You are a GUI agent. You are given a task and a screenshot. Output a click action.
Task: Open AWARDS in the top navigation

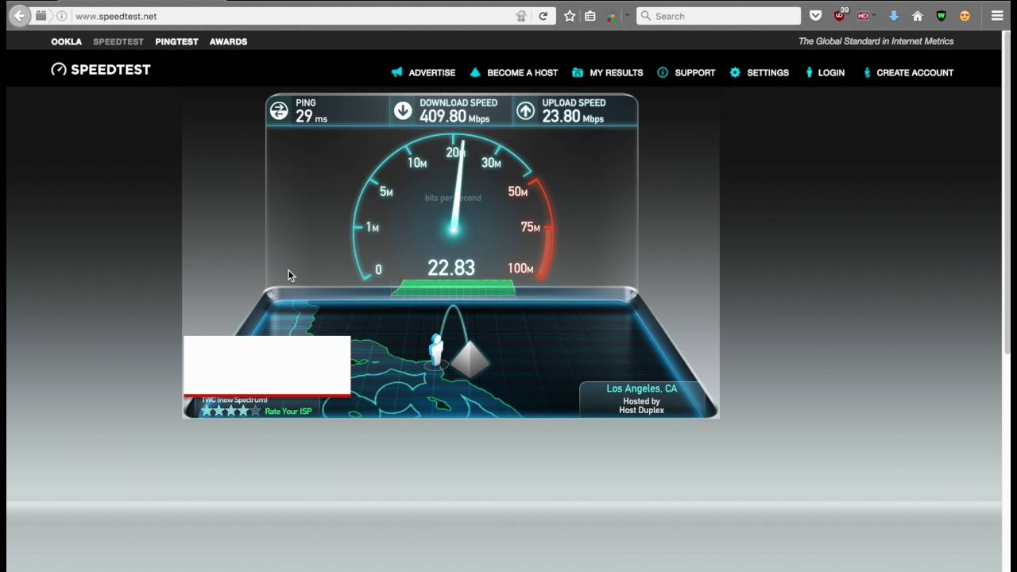[228, 41]
